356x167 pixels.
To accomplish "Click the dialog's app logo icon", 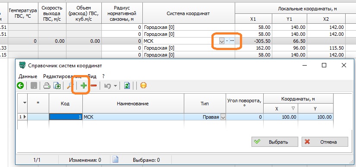I will (22, 66).
